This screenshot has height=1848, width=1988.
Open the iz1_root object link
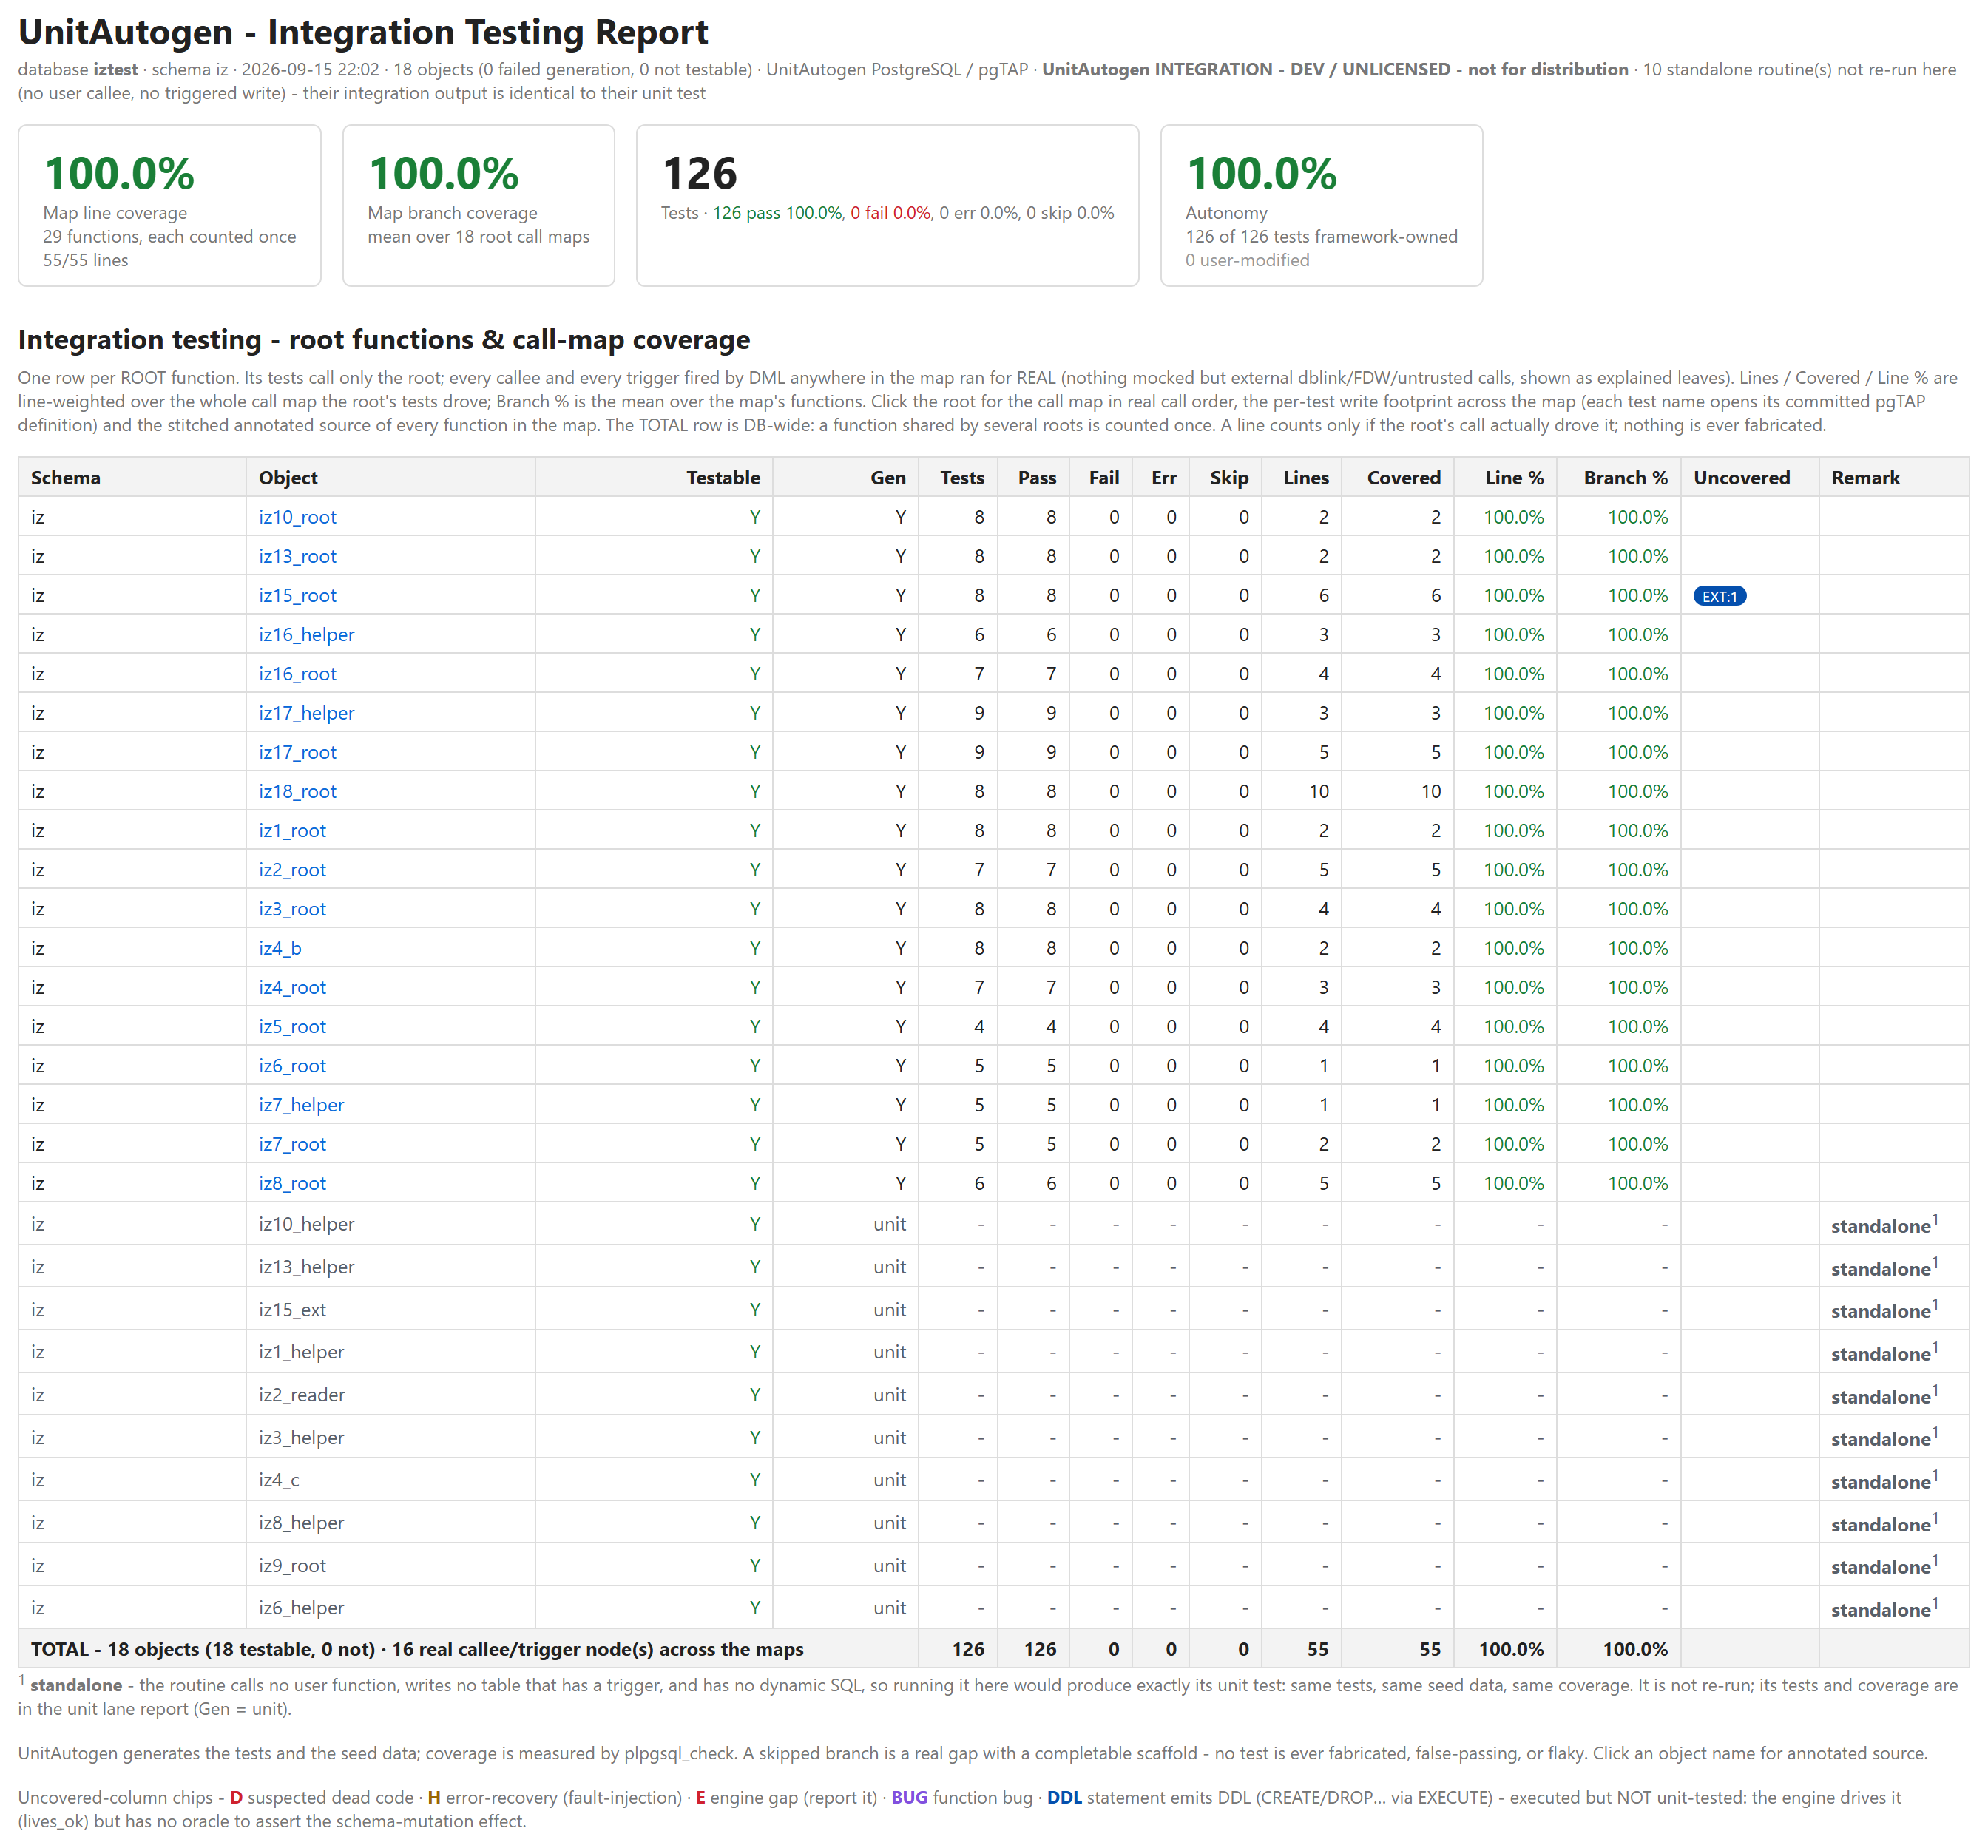pyautogui.click(x=292, y=830)
